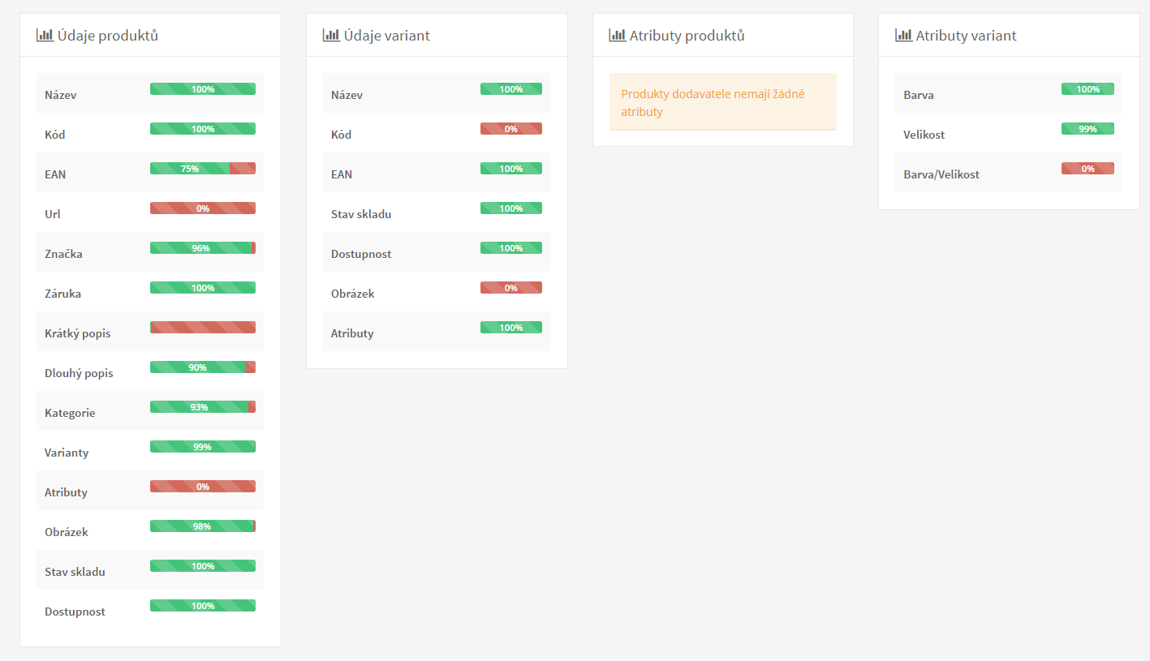Click the Kód 0% bar in Údaje variant
Screen dimensions: 1150x661
(511, 129)
